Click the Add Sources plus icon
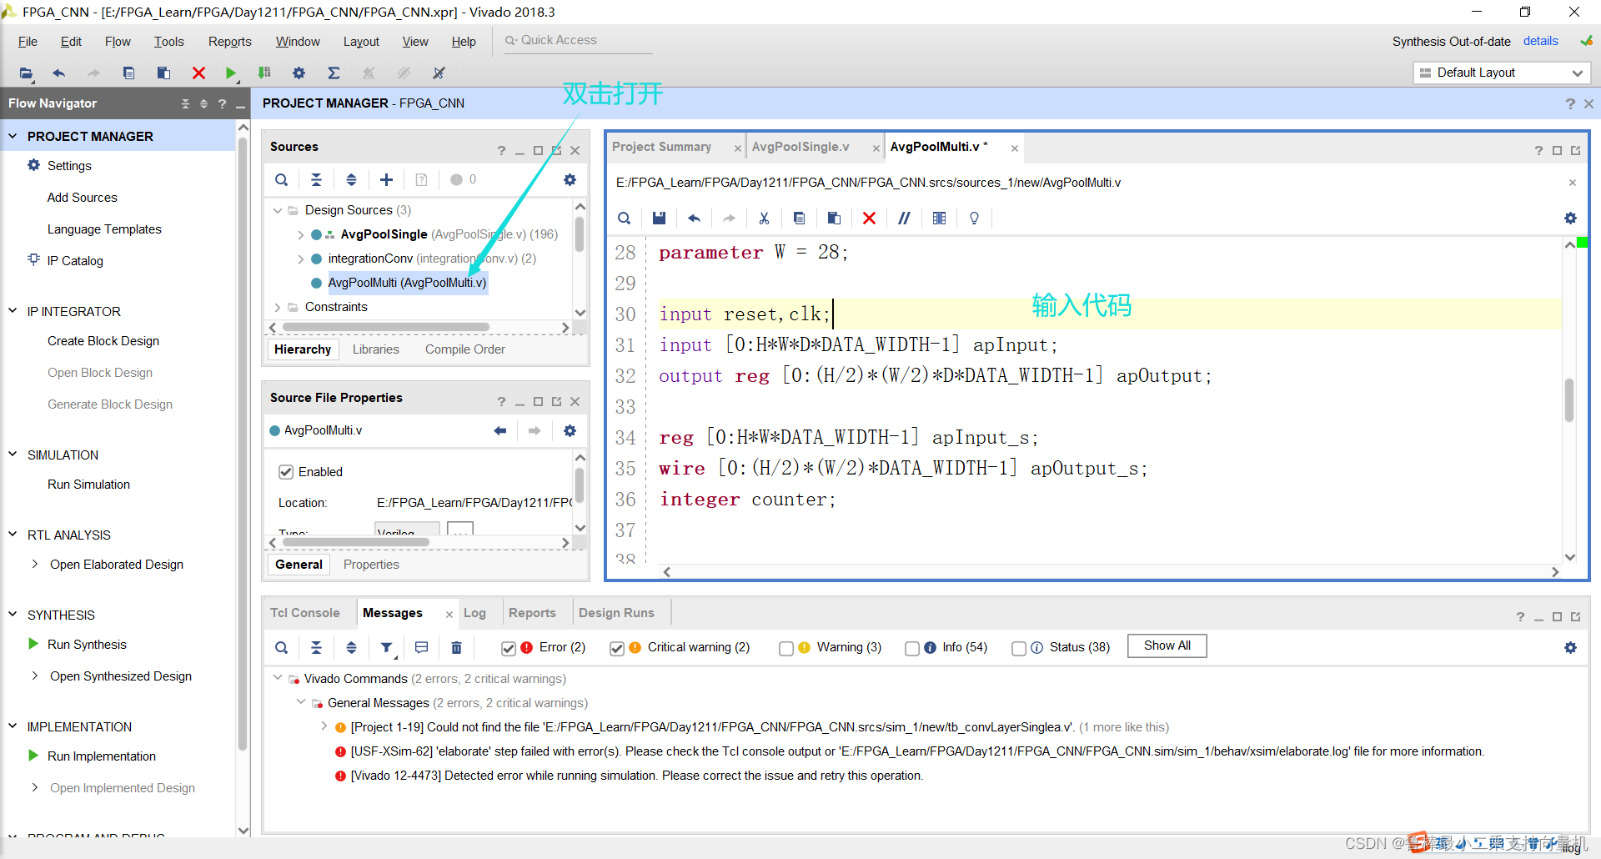This screenshot has height=859, width=1601. 386,179
